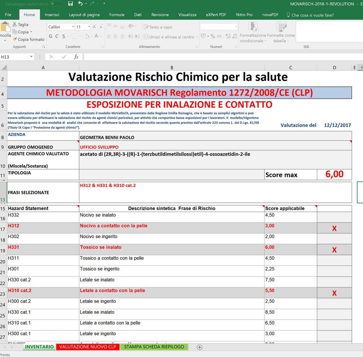Click the text orientation icon
This screenshot has width=363, height=357.
point(131,26)
